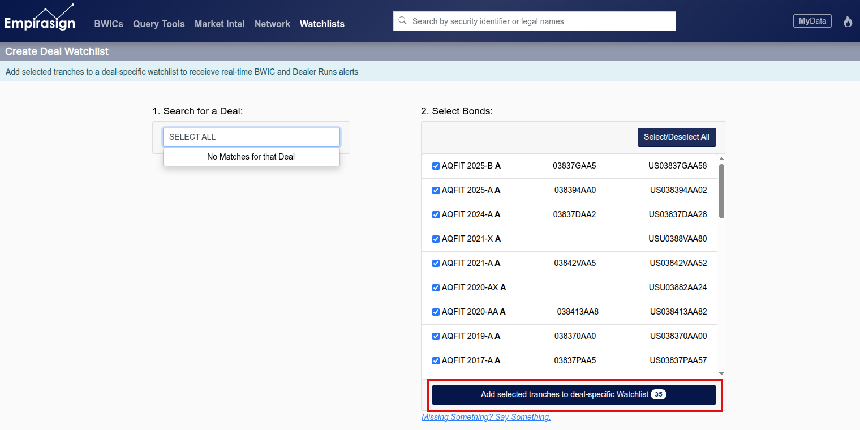This screenshot has width=860, height=430.
Task: Click ISIN USU03882AA24
Action: coord(678,287)
